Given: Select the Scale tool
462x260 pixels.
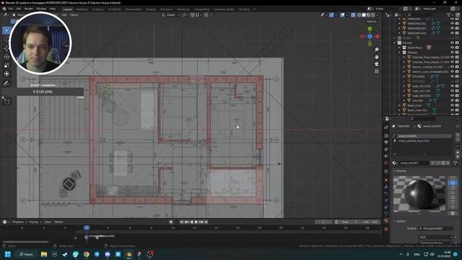Looking at the screenshot, I should pyautogui.click(x=6, y=65).
